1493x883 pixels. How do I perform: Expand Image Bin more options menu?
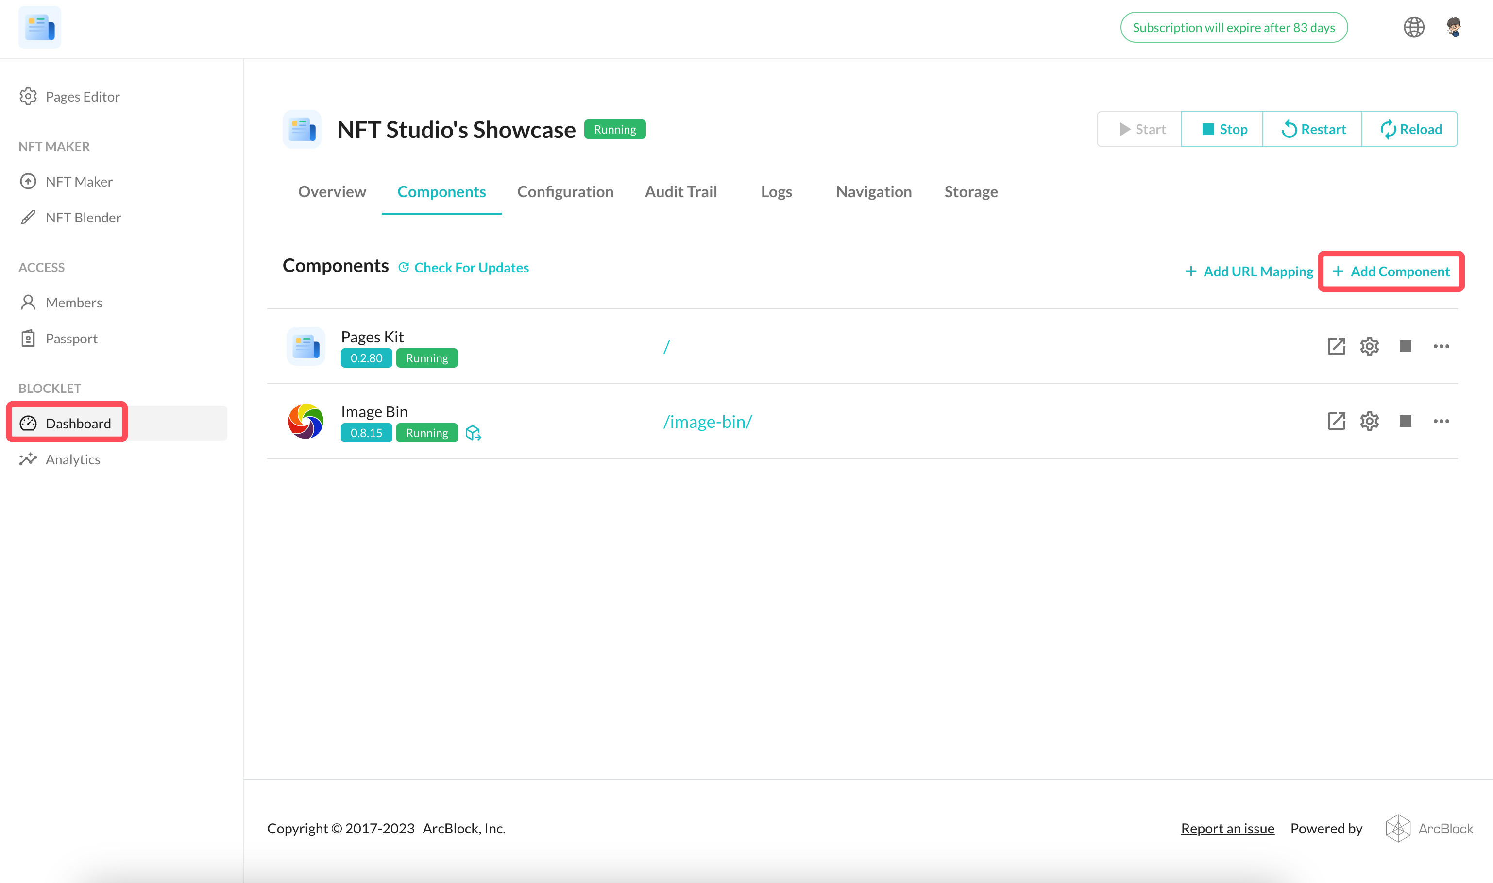(1441, 421)
